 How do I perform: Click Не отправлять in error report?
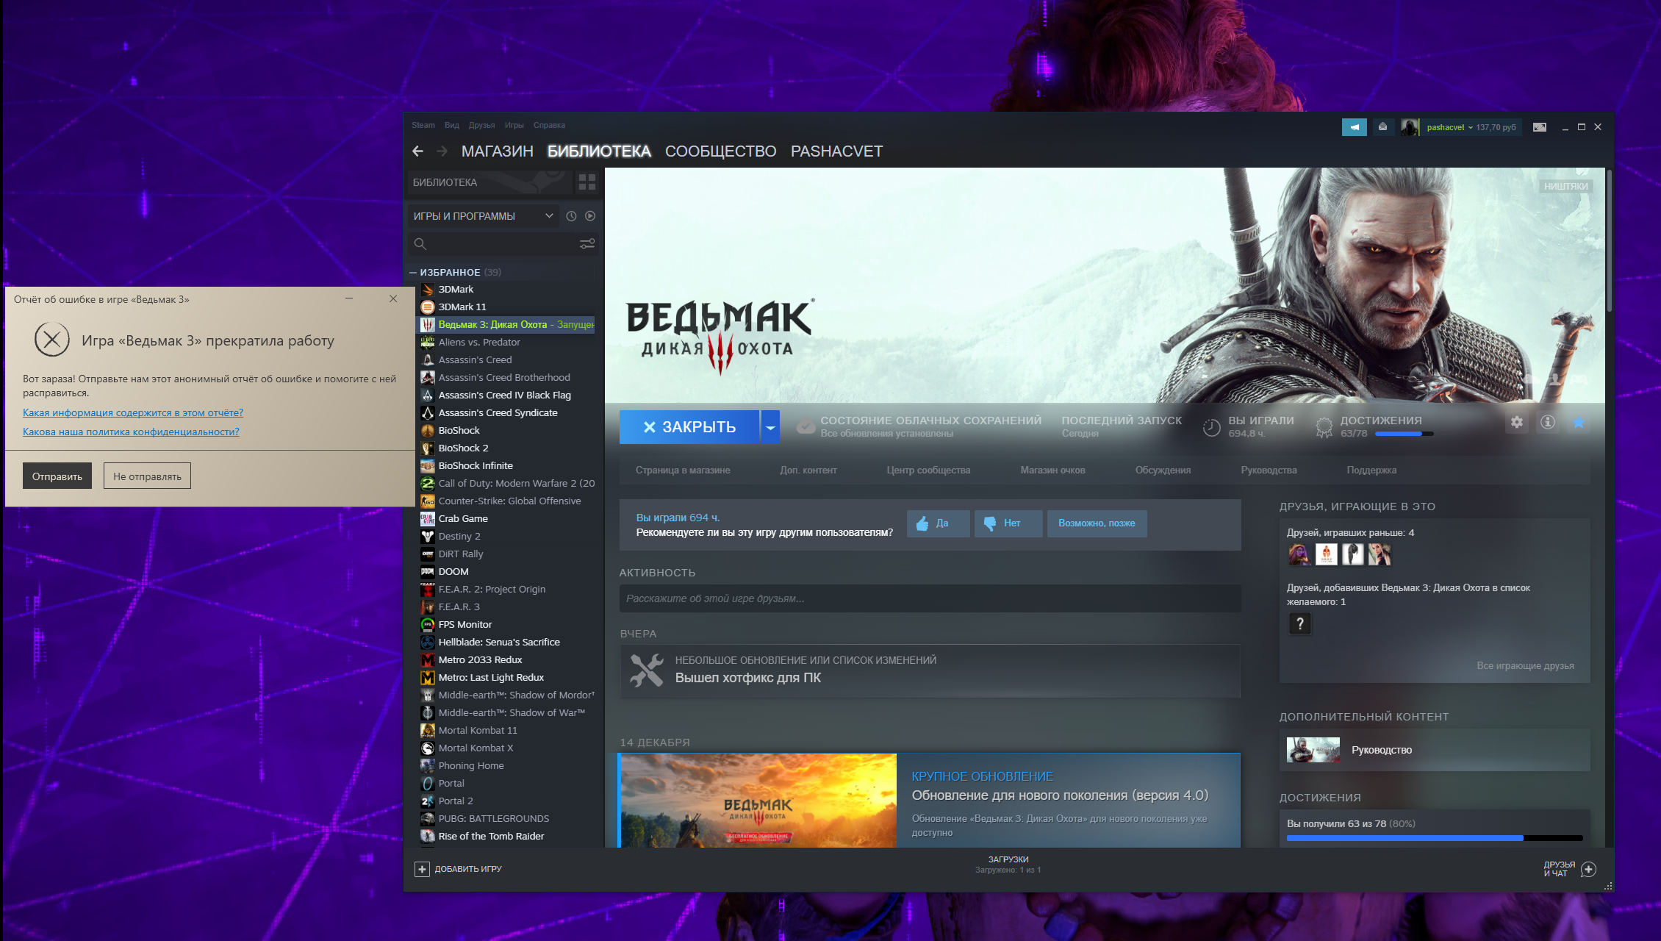tap(147, 476)
